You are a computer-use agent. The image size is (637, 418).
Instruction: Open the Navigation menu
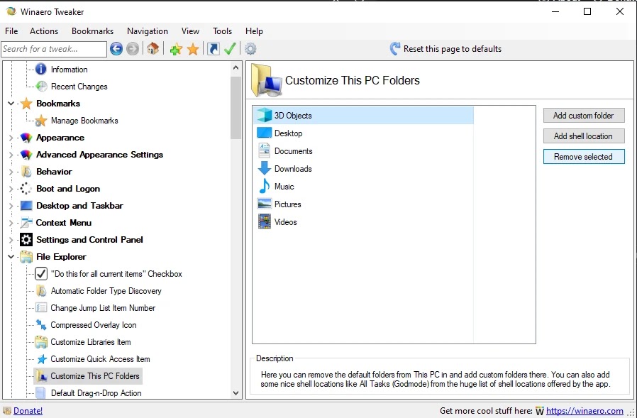pyautogui.click(x=148, y=31)
